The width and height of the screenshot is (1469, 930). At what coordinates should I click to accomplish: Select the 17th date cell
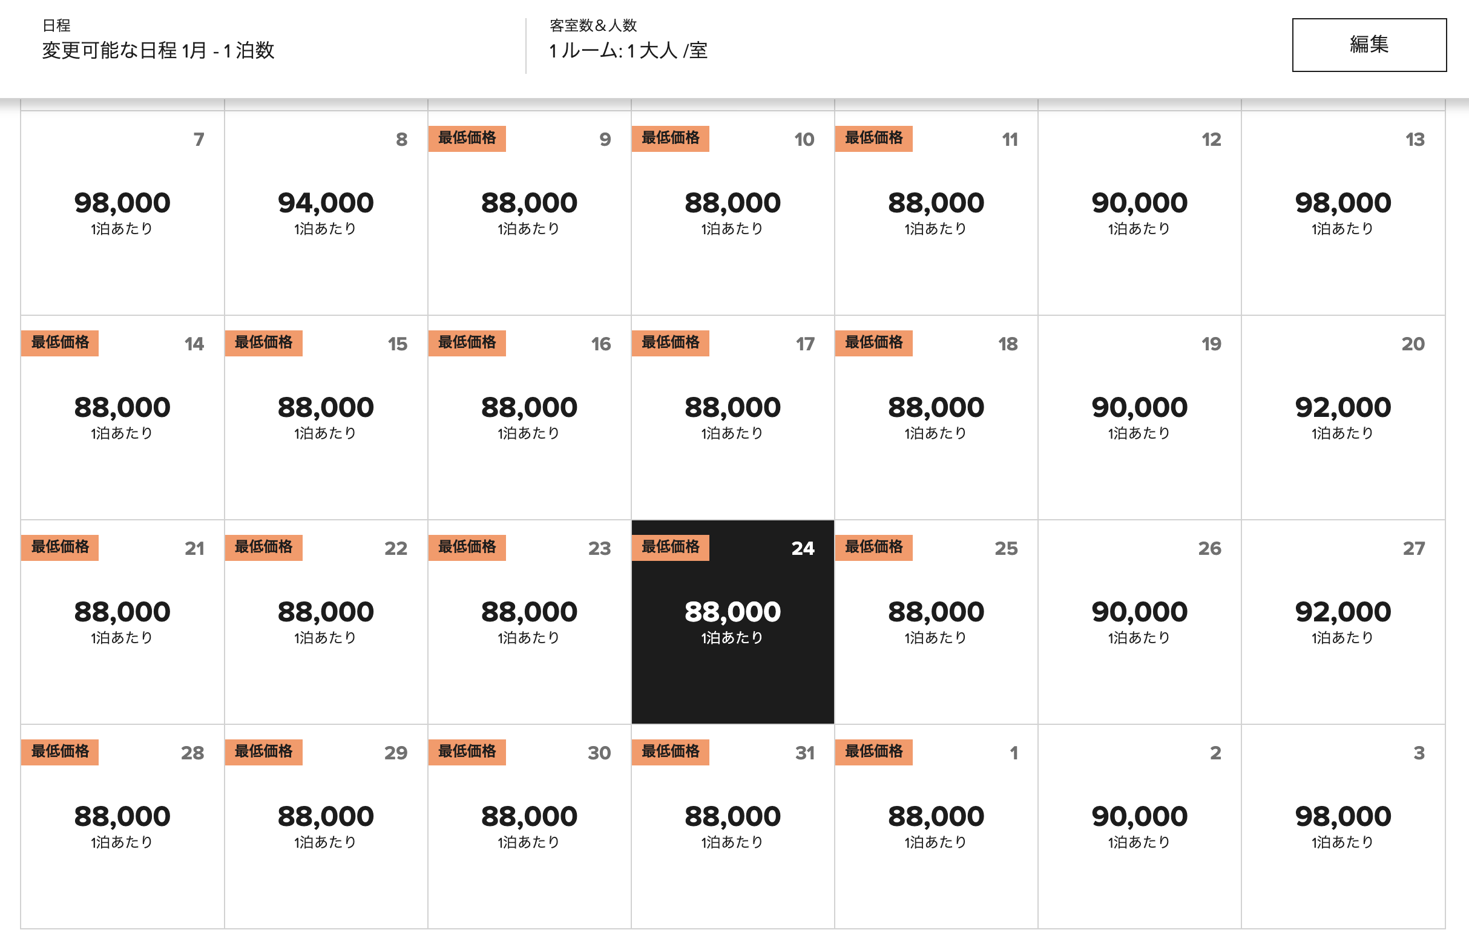click(x=732, y=418)
